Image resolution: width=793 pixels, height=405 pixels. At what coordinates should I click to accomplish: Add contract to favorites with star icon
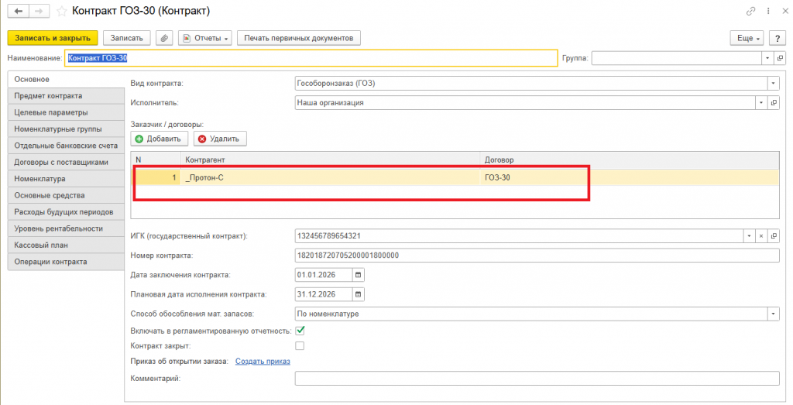click(62, 11)
